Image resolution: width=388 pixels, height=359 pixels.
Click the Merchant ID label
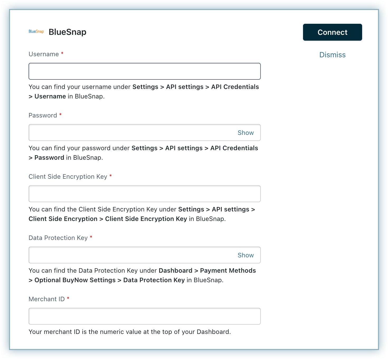point(46,299)
